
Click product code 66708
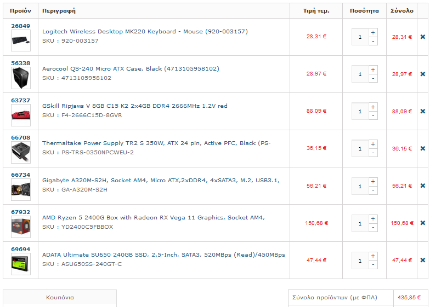point(21,138)
